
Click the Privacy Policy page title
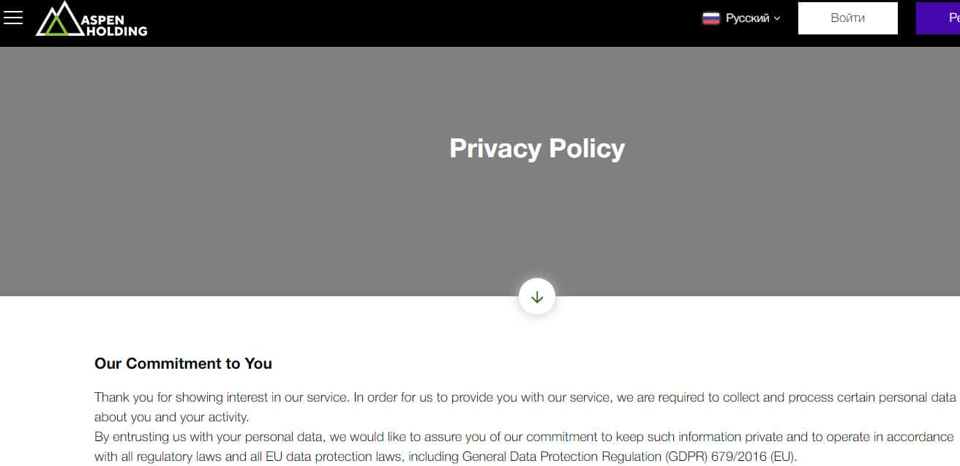coord(536,149)
